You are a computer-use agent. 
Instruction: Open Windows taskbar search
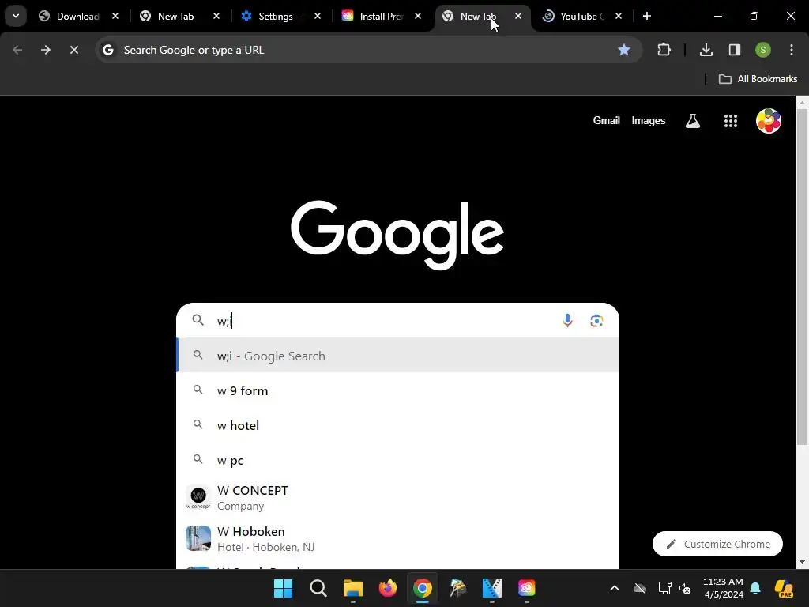[318, 588]
